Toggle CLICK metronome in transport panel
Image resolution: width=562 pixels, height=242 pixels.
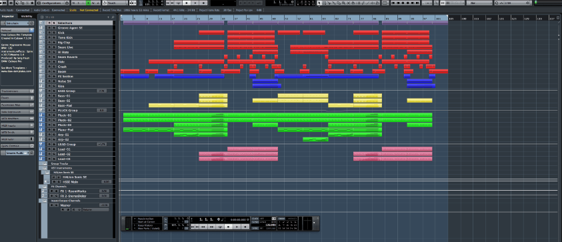(x=255, y=219)
